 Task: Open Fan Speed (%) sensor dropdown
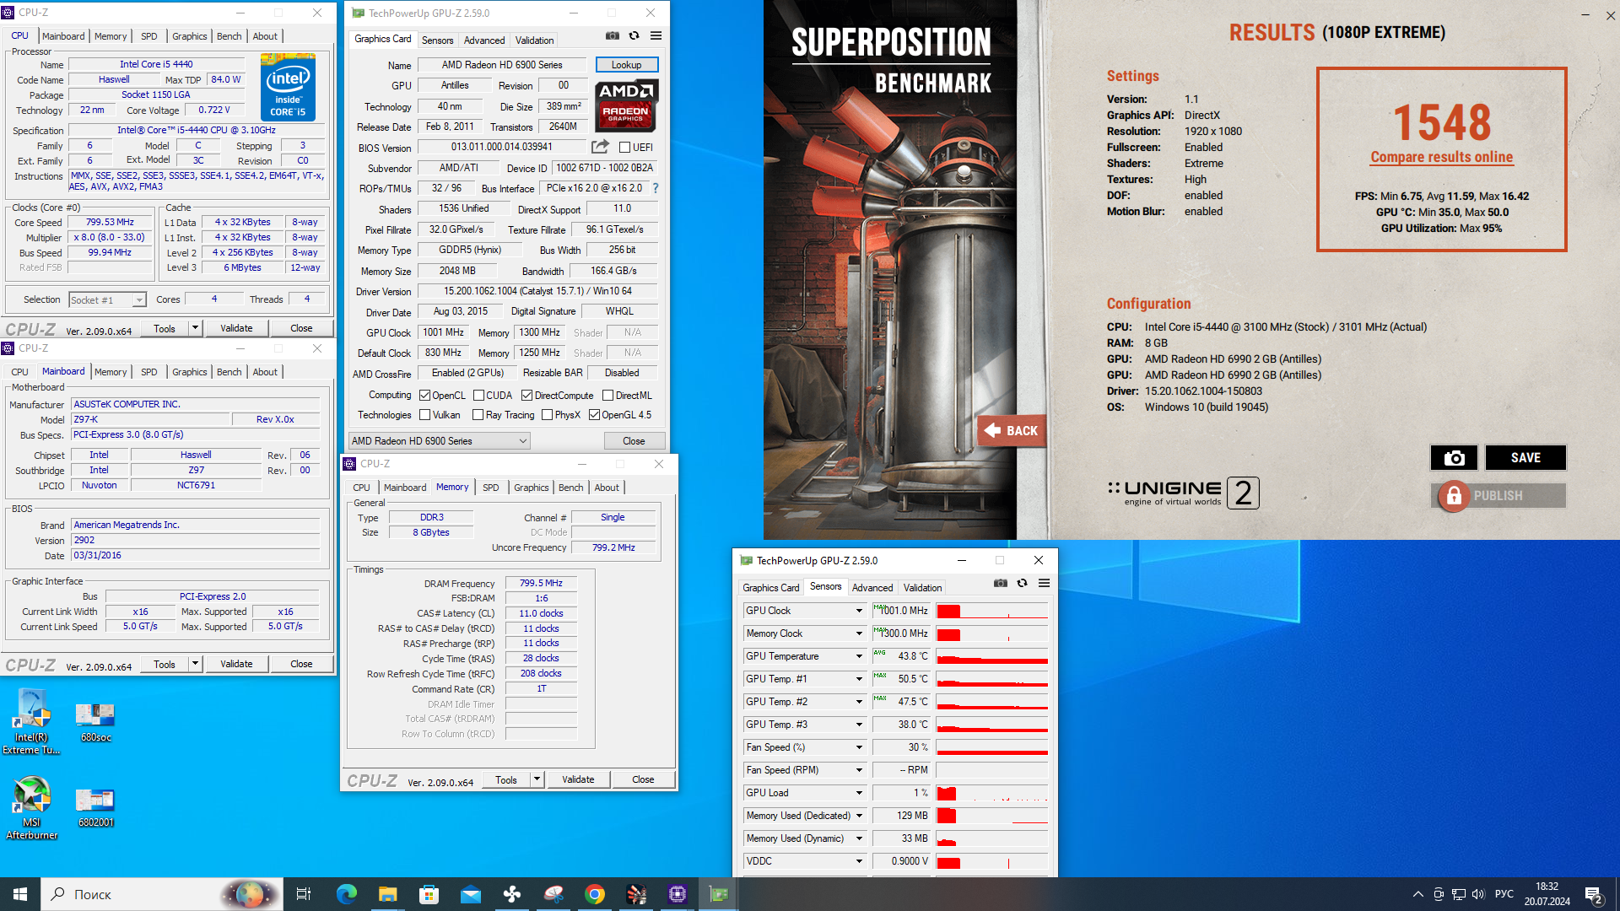click(x=859, y=747)
